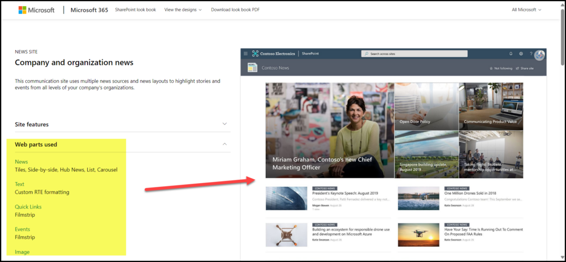Click the Contoso News site title
The width and height of the screenshot is (566, 262).
coord(275,68)
